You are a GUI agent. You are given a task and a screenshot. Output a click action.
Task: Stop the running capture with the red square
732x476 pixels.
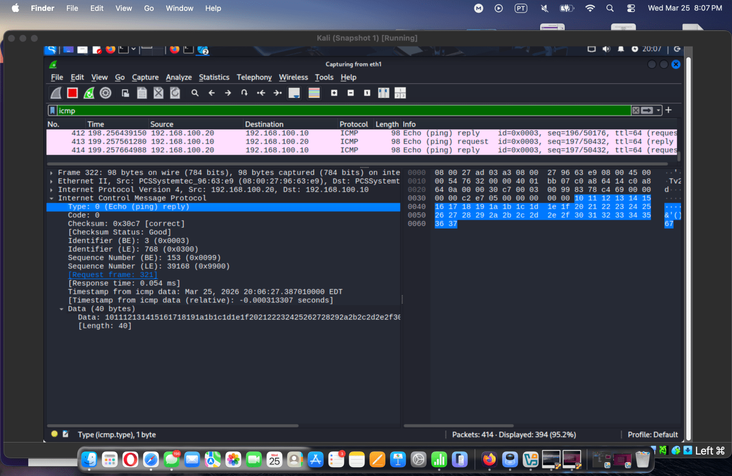coord(73,93)
